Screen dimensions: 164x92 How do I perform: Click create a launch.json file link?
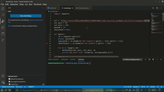pyautogui.click(x=36, y=20)
